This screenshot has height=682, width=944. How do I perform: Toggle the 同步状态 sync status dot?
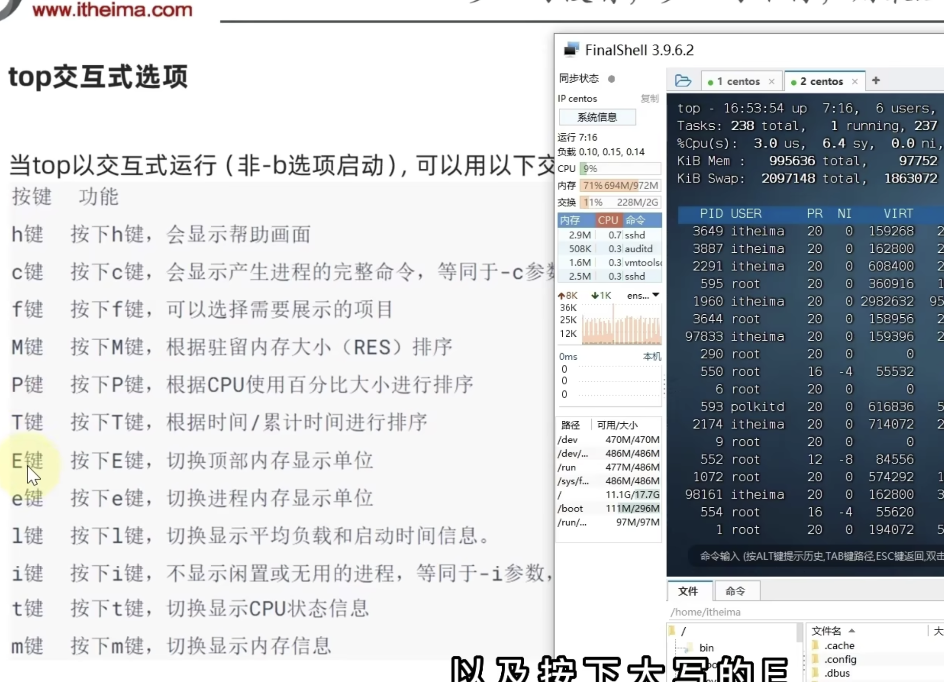(611, 79)
